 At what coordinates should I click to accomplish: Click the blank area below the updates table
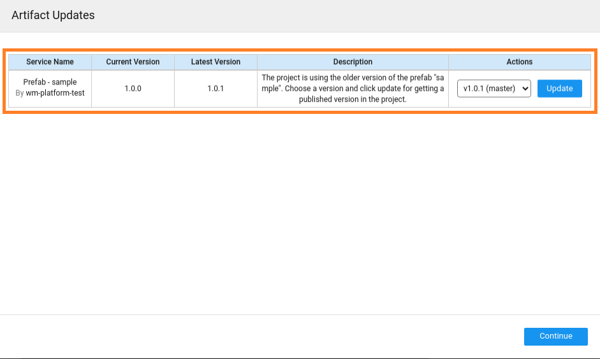(x=300, y=210)
